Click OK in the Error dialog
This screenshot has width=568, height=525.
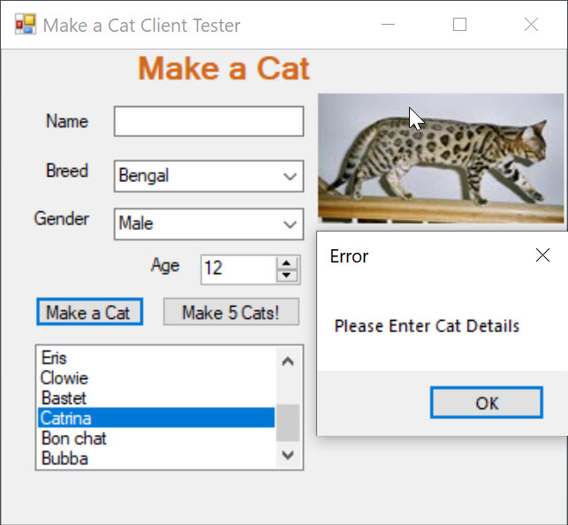click(x=487, y=402)
